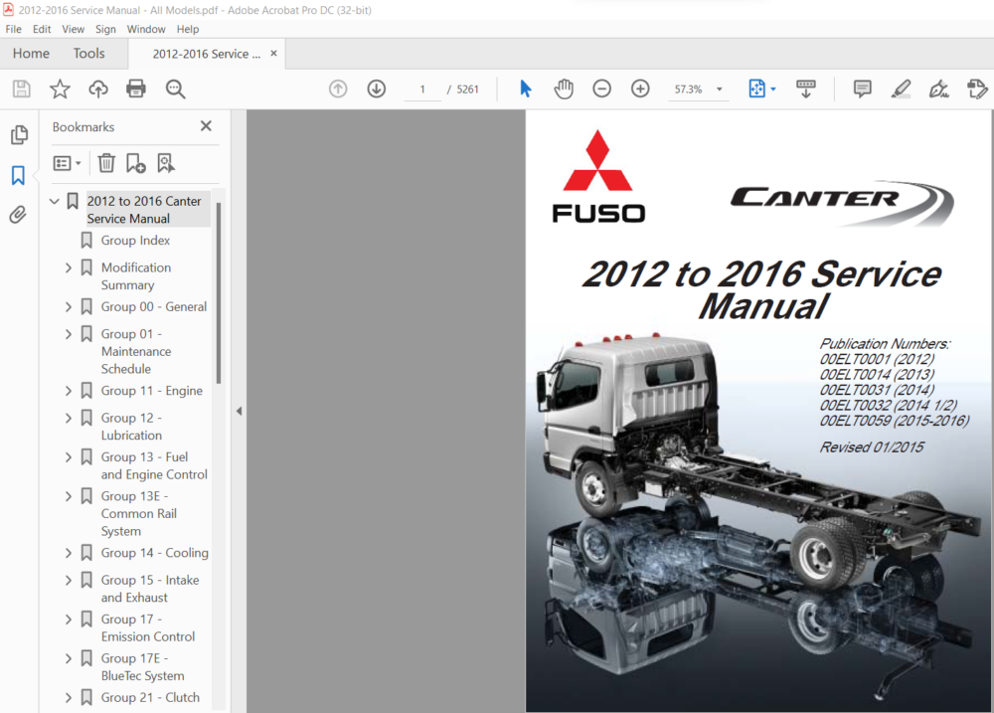
Task: Open the Group 14 - Cooling bookmark
Action: pos(155,553)
